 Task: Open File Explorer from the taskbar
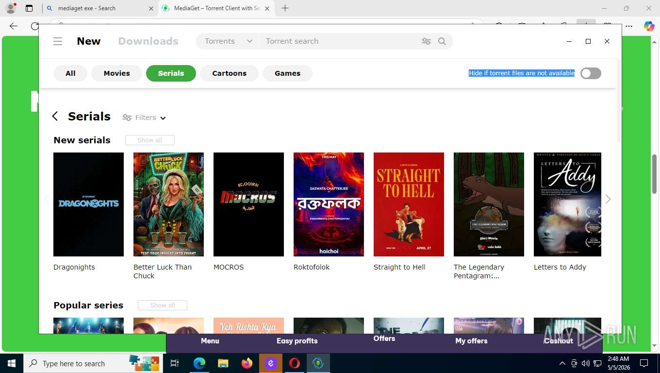pos(223,363)
